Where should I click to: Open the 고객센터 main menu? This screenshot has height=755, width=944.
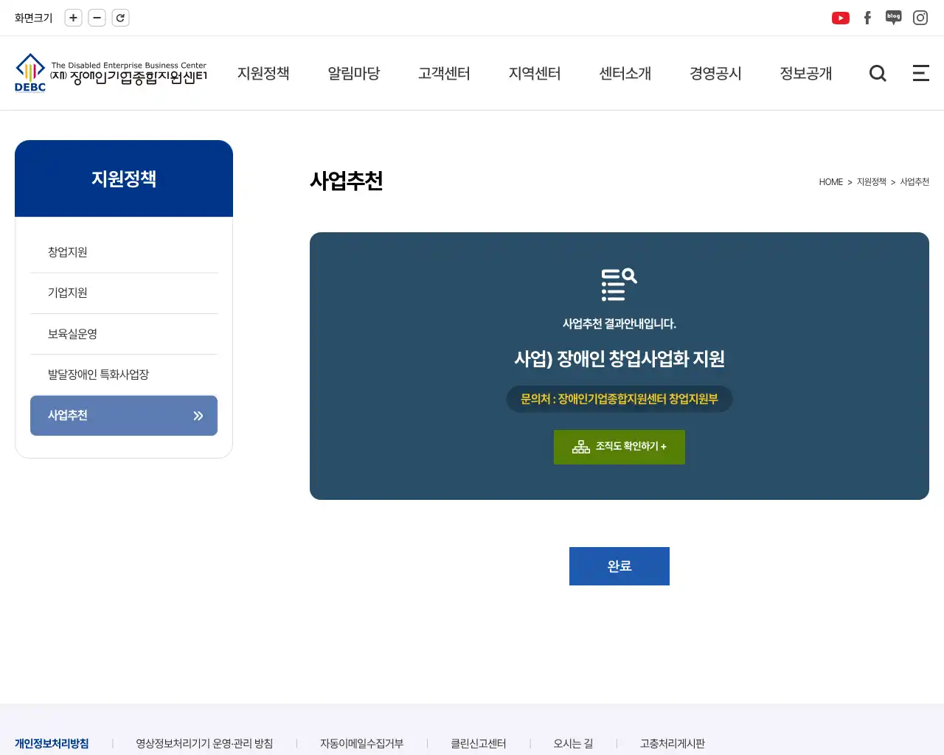[x=444, y=73]
